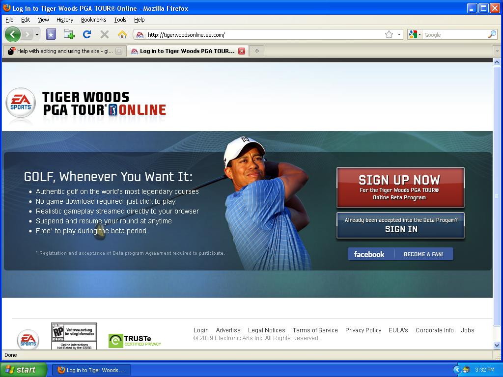Click the '© 2009 Electronic Arts Inc.' copyright text
The image size is (503, 377).
tap(256, 338)
